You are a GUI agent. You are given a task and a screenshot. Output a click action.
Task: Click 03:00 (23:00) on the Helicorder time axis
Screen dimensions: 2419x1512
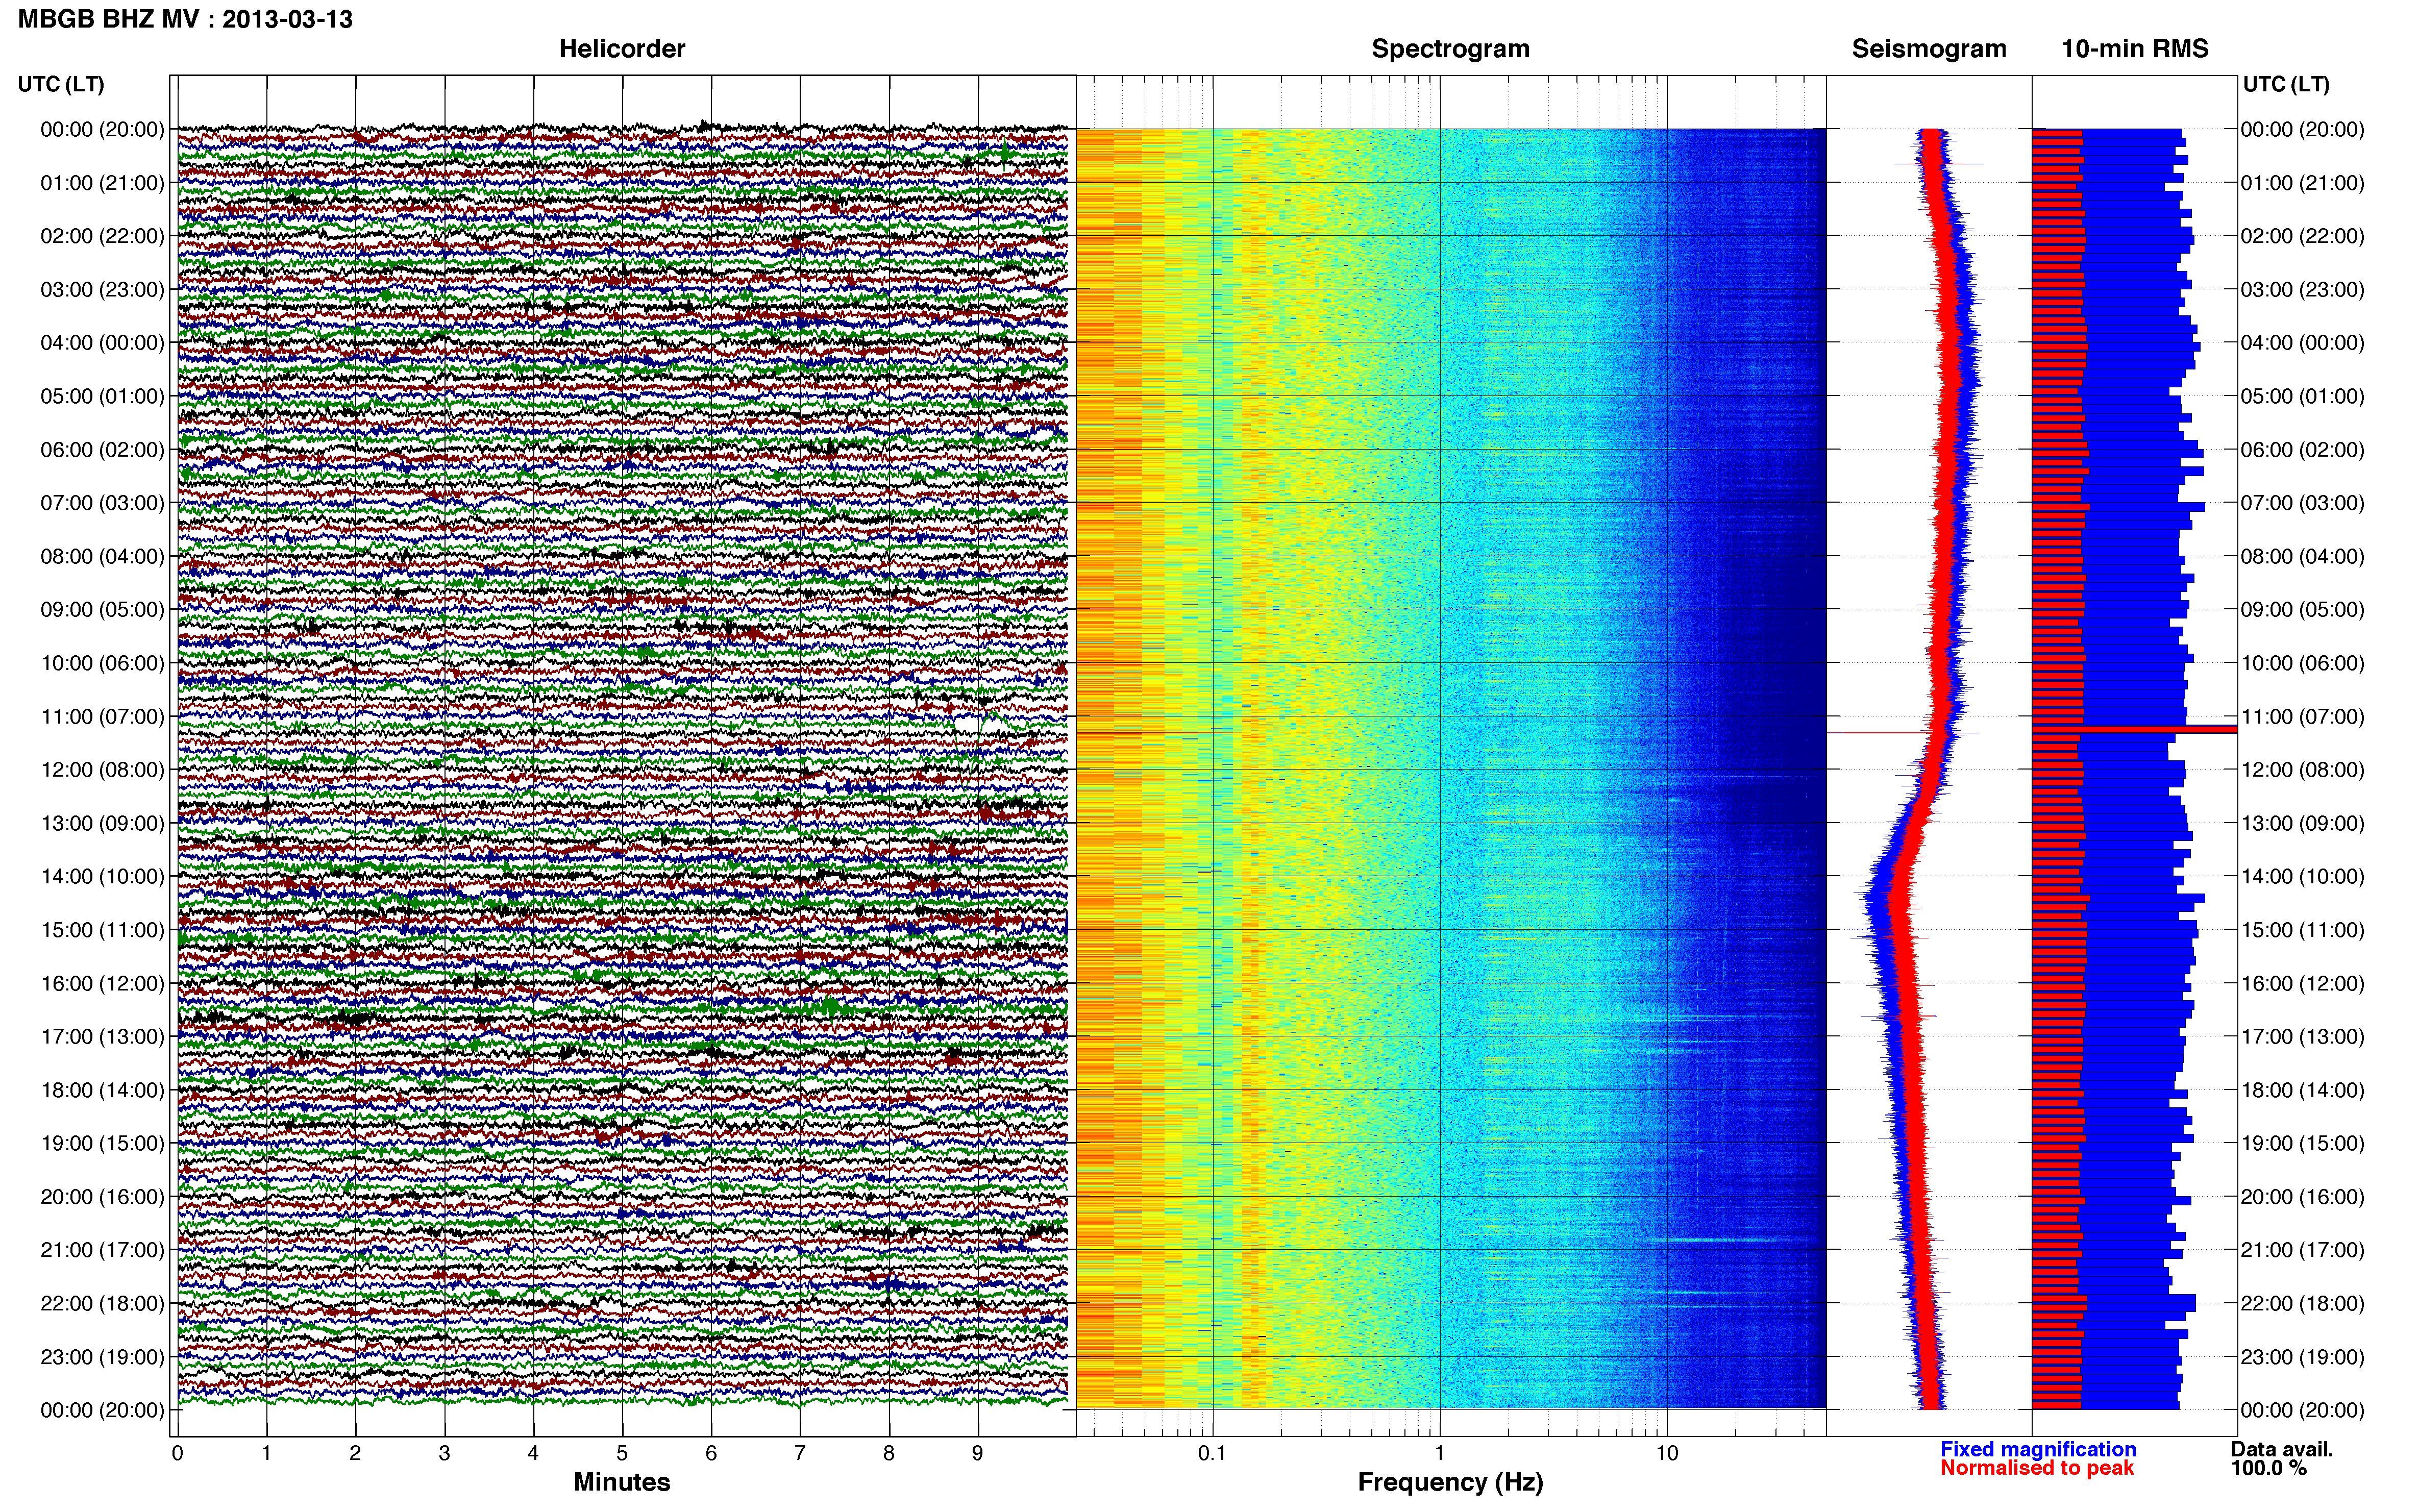(x=102, y=290)
